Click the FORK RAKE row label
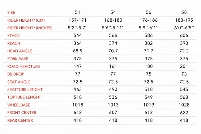 click(x=18, y=59)
